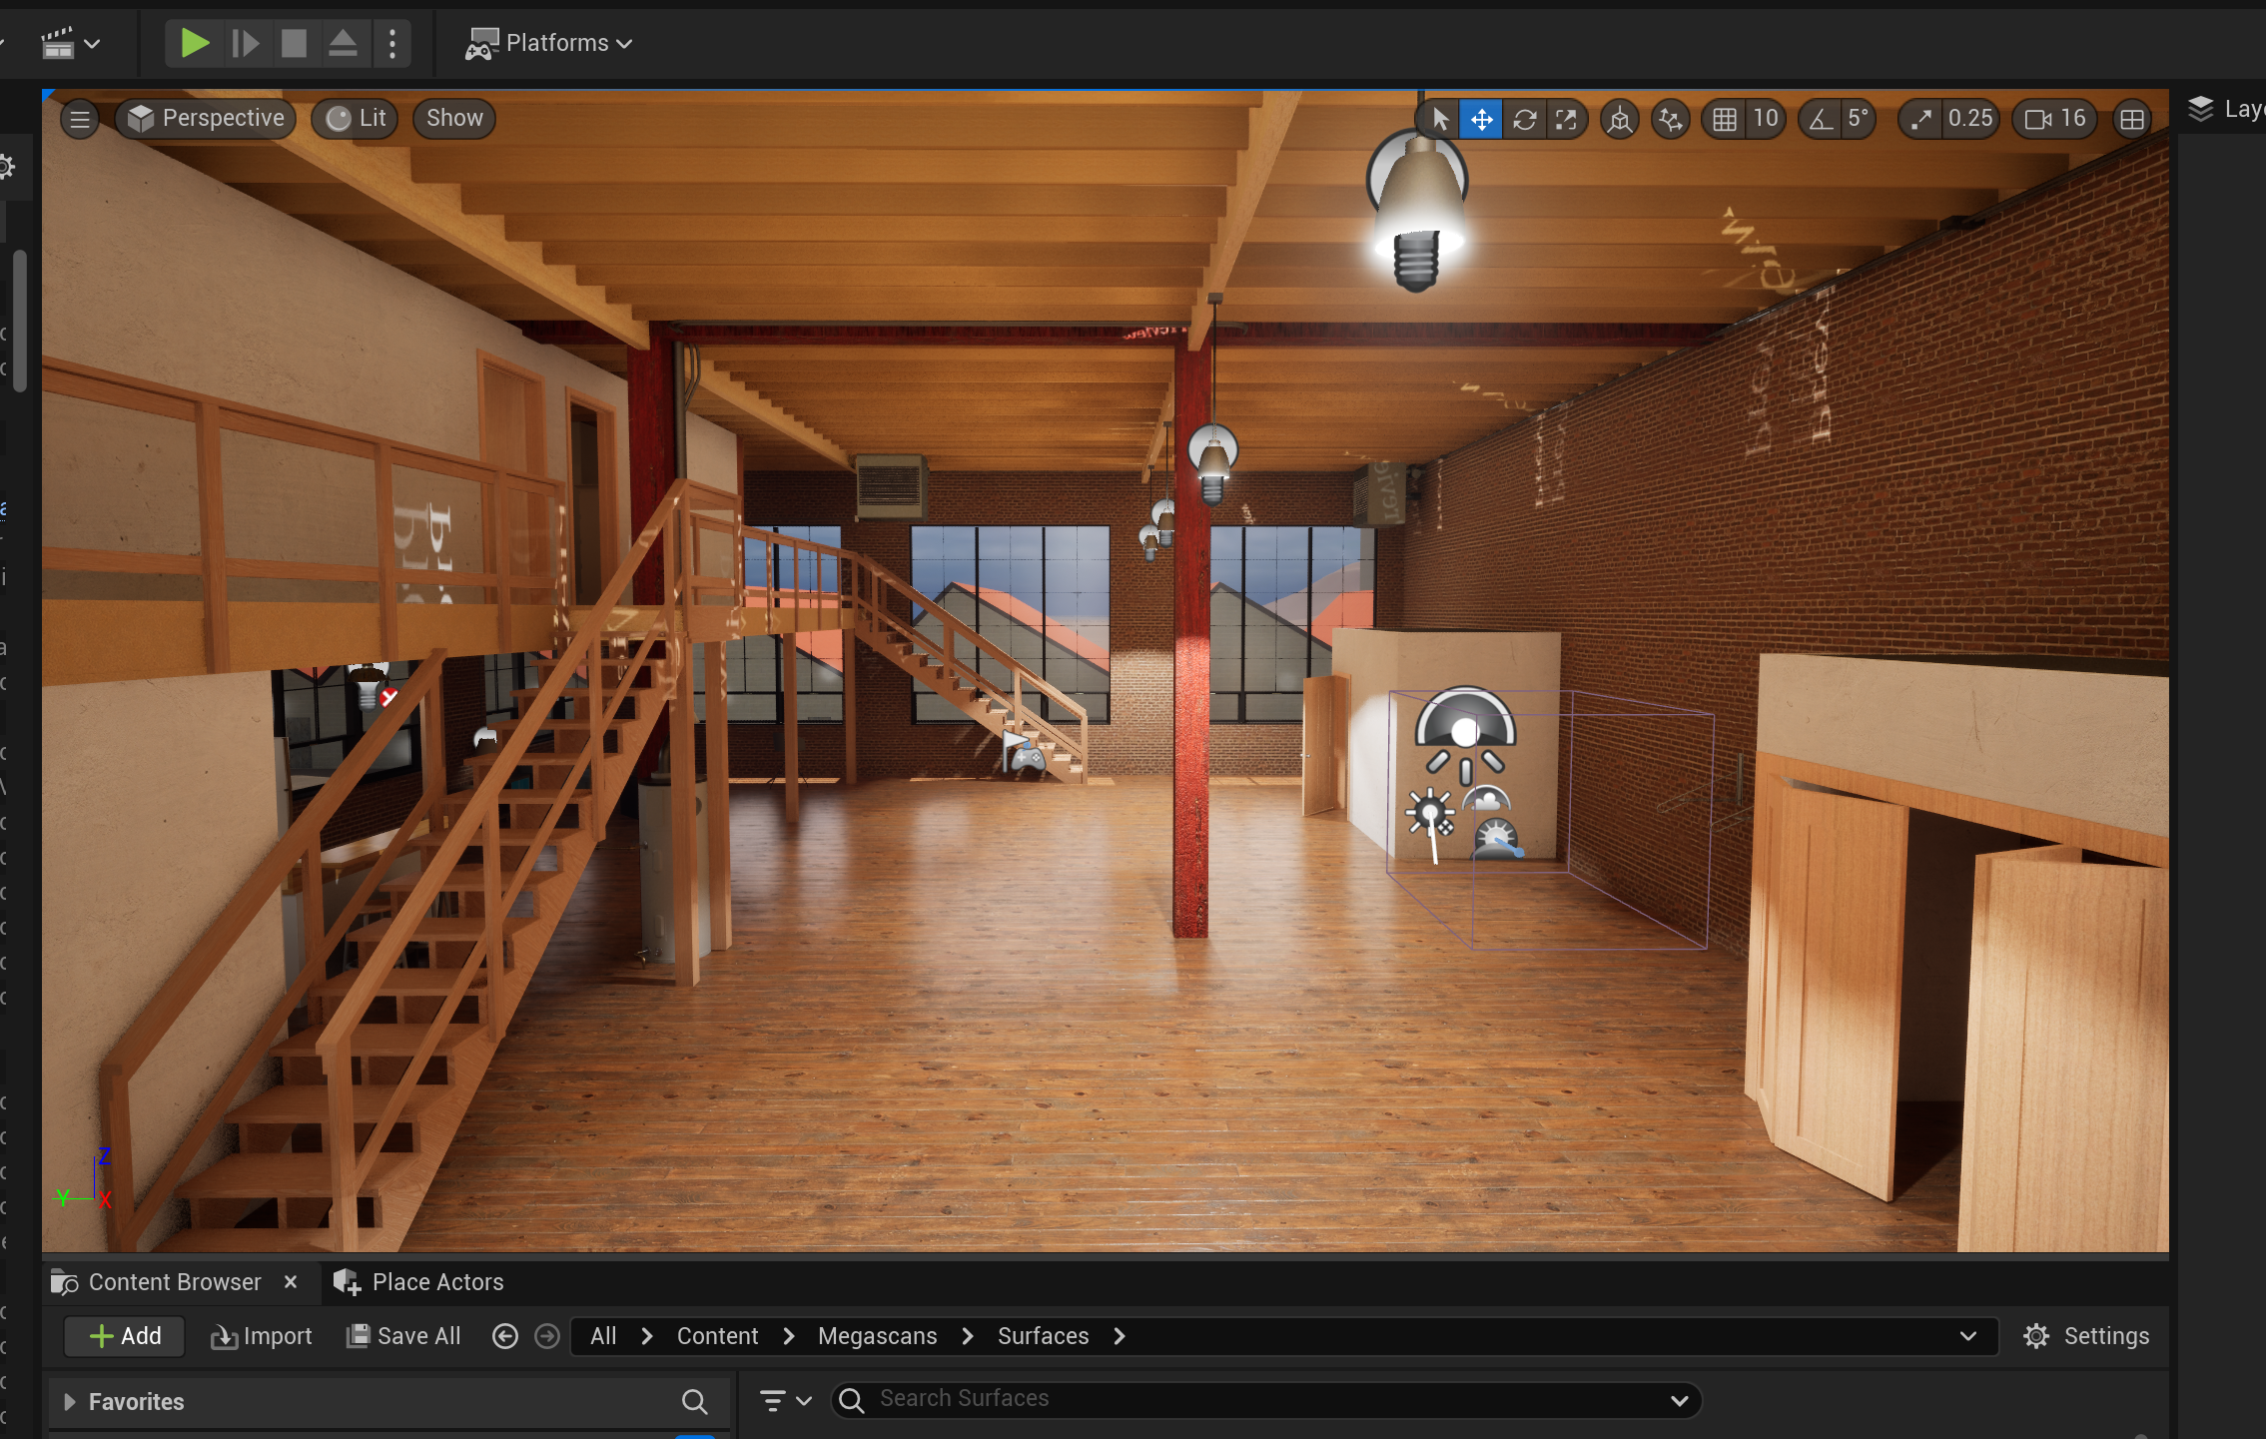2266x1439 pixels.
Task: Adjust camera speed value 16
Action: tap(2055, 119)
